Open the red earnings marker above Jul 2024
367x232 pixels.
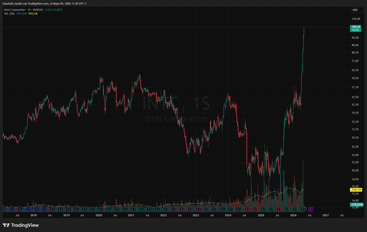pyautogui.click(x=247, y=209)
